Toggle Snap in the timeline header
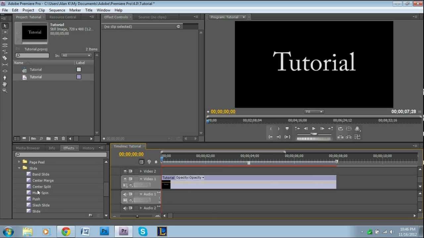Screen dimensions: 424x238 (x=142, y=162)
